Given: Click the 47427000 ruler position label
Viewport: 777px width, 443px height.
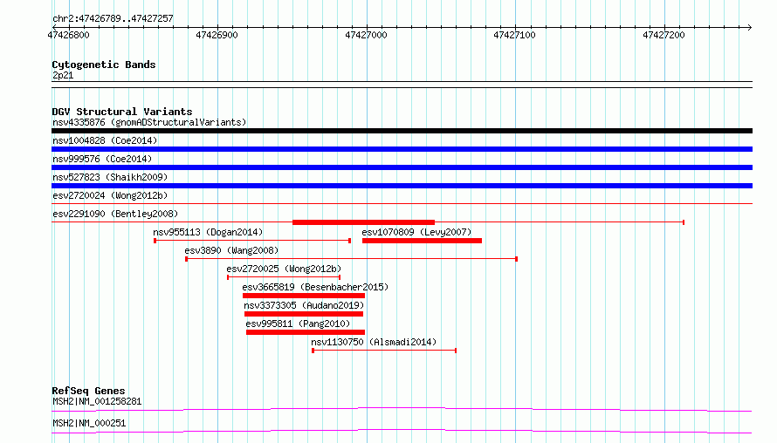Looking at the screenshot, I should pyautogui.click(x=366, y=35).
